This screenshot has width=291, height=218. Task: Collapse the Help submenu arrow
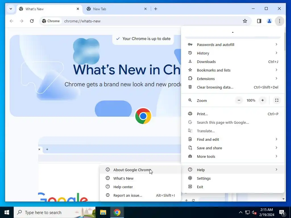[276, 170]
